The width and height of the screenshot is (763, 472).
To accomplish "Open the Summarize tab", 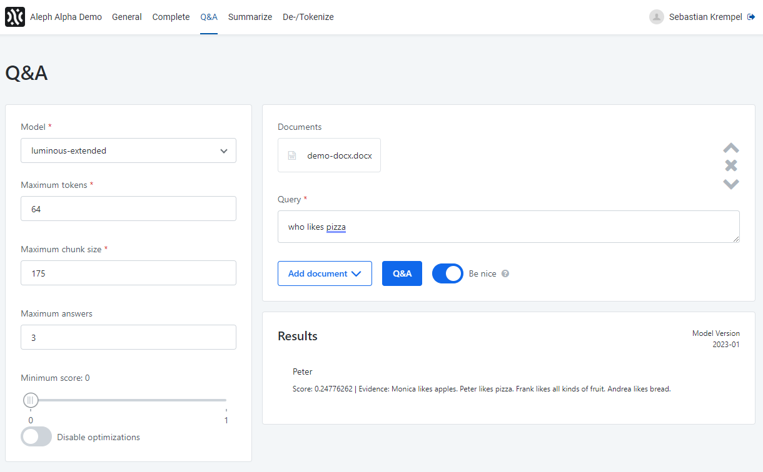I will pyautogui.click(x=250, y=17).
